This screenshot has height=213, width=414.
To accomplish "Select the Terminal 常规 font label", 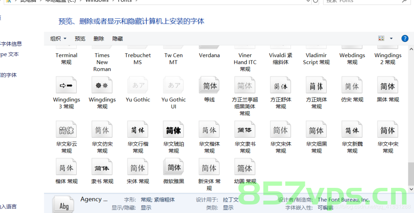I will click(66, 59).
